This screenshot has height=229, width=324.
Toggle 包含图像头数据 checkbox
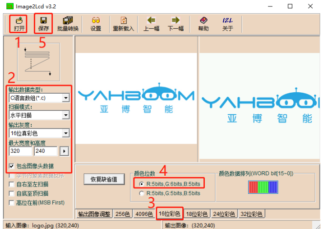pos(12,166)
